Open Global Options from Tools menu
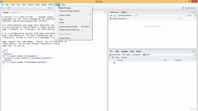The width and height of the screenshot is (198, 111). (x=74, y=38)
